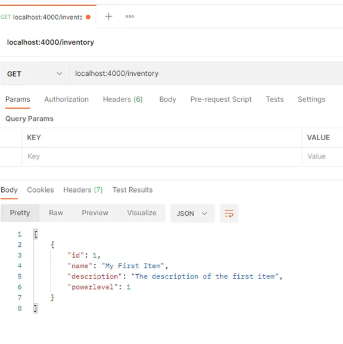
Task: Click the "id": 1 line in response
Action: [x=84, y=255]
